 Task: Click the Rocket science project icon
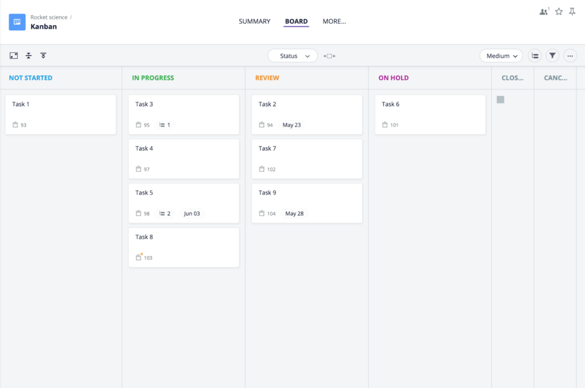[x=17, y=22]
